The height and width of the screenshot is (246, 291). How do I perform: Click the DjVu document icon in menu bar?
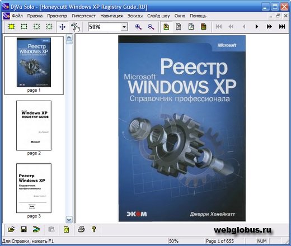click(x=6, y=16)
